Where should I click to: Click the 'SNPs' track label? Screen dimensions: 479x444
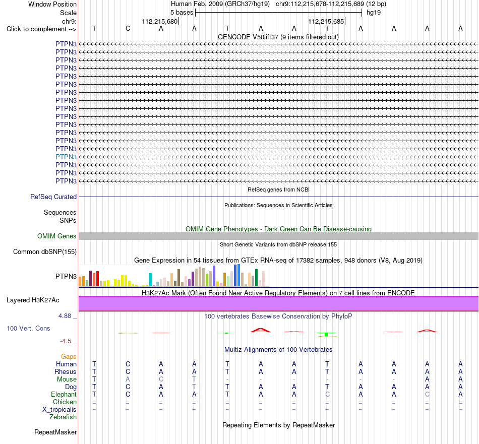click(x=68, y=220)
